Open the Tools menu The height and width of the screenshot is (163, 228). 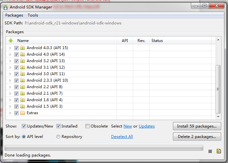pyautogui.click(x=33, y=15)
